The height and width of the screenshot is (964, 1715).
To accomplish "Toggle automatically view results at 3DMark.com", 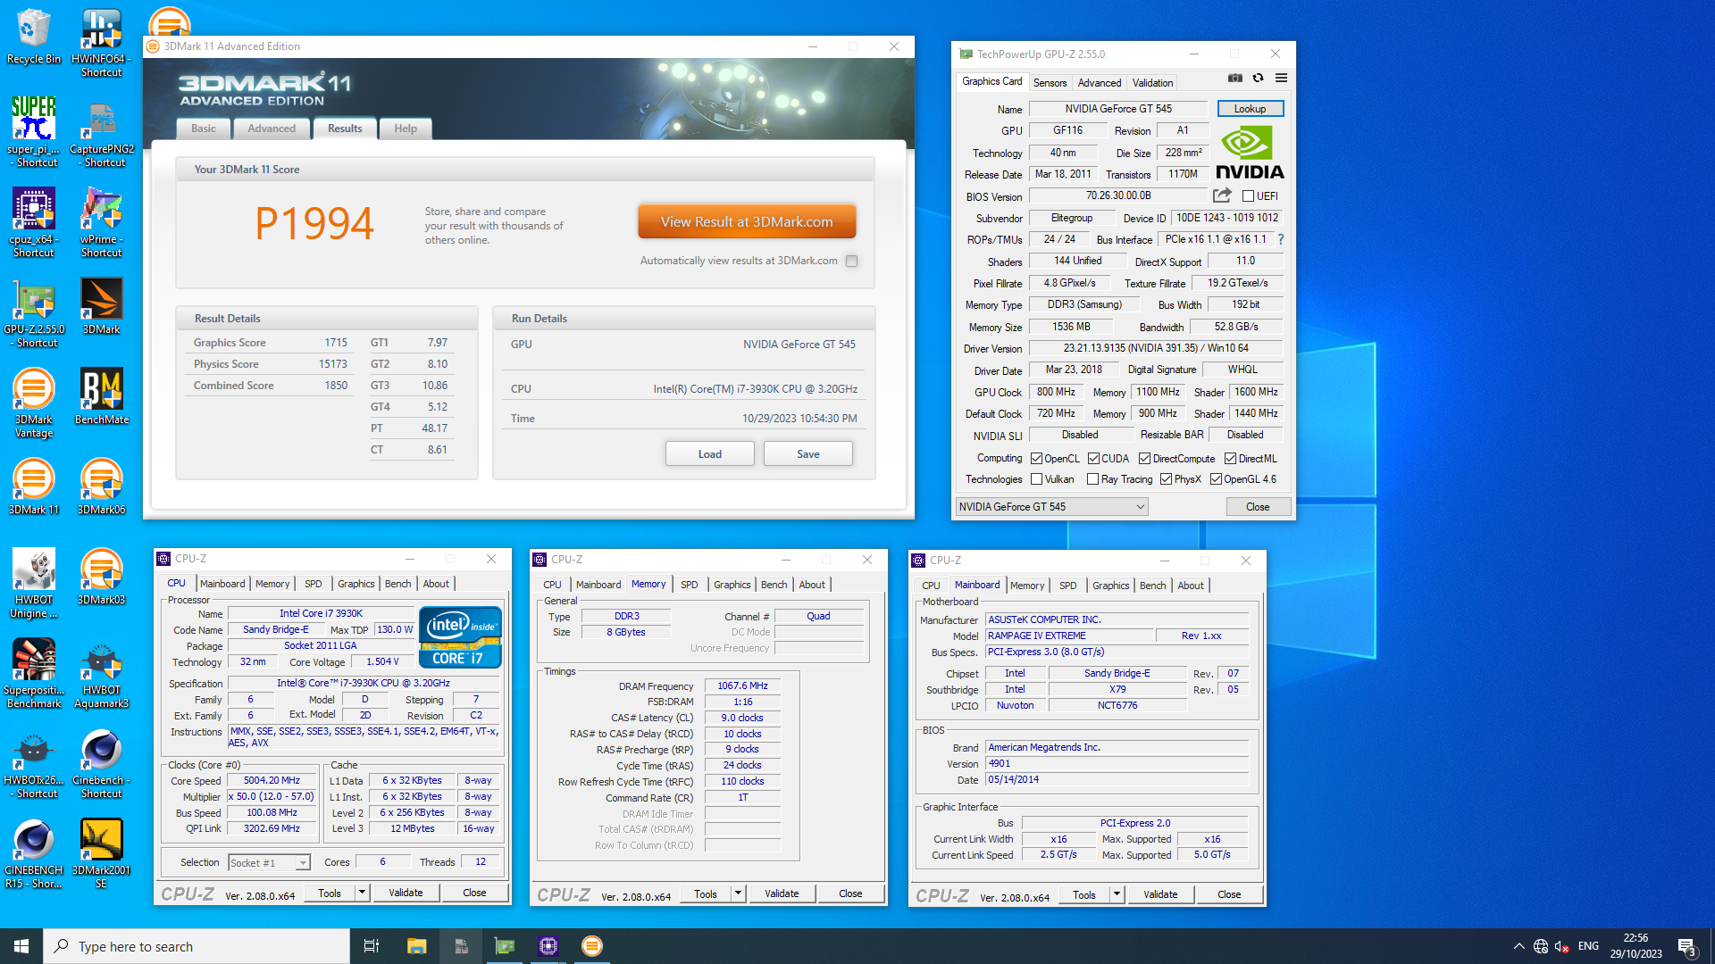I will tap(851, 262).
